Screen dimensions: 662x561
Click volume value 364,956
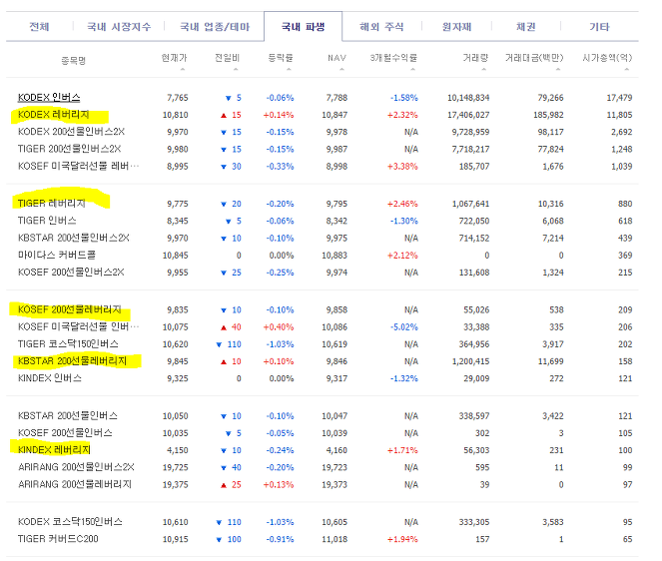coord(474,344)
